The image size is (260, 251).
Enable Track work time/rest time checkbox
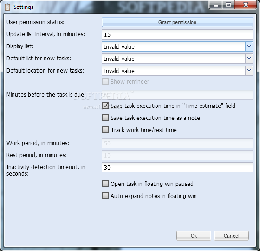pyautogui.click(x=105, y=130)
